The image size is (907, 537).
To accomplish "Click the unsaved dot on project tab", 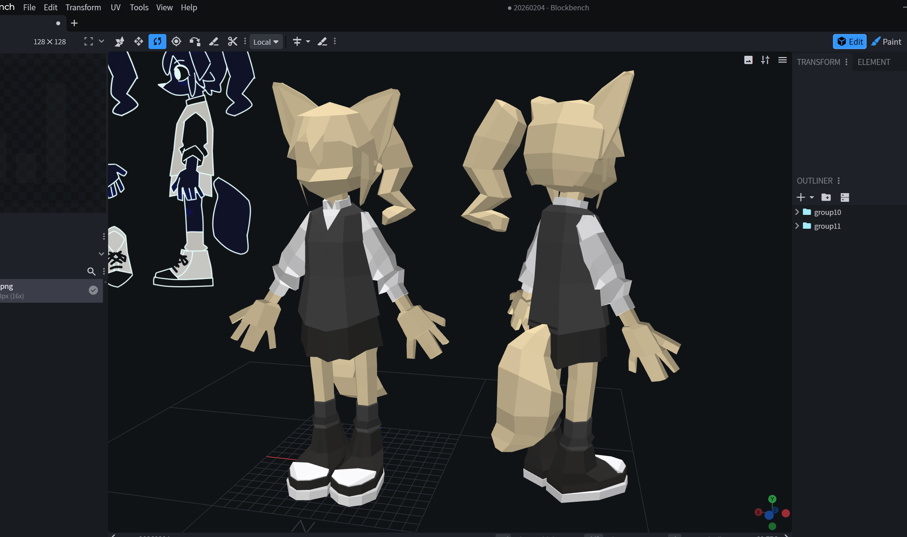I will 58,23.
